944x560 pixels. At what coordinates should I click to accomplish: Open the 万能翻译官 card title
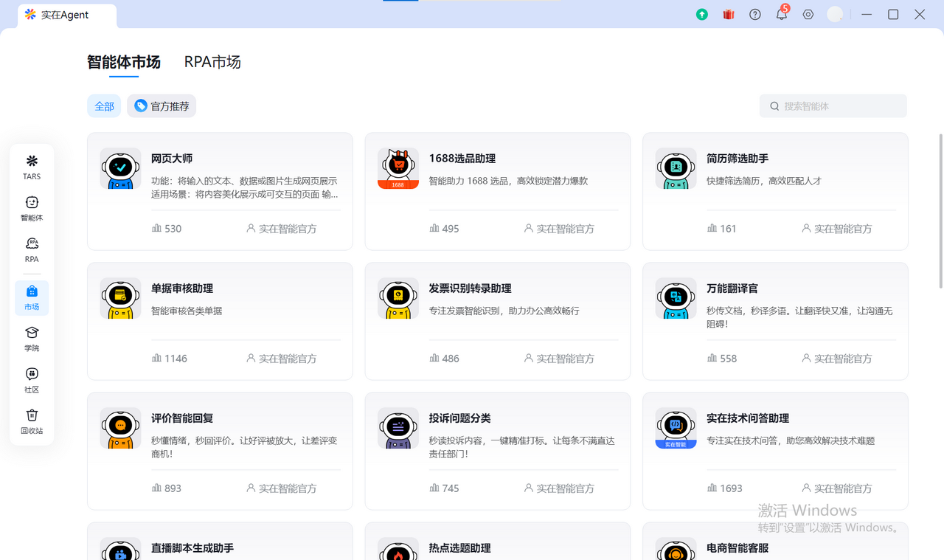[x=732, y=288]
